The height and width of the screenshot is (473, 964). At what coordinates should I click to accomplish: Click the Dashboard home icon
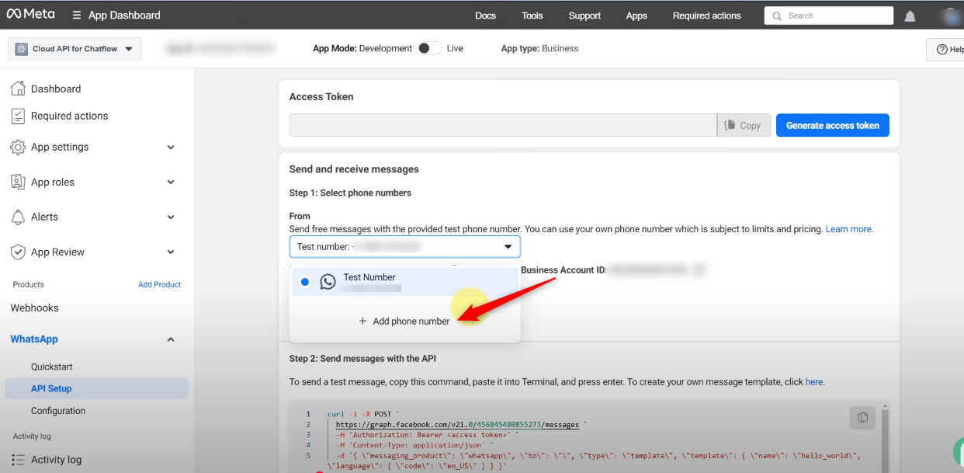coord(18,89)
